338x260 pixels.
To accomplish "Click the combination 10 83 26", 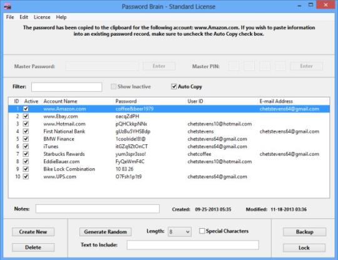I will click(x=125, y=169).
